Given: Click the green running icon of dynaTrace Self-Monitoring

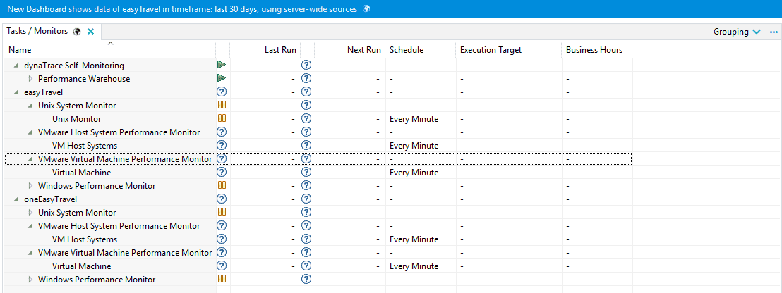Looking at the screenshot, I should tap(222, 65).
